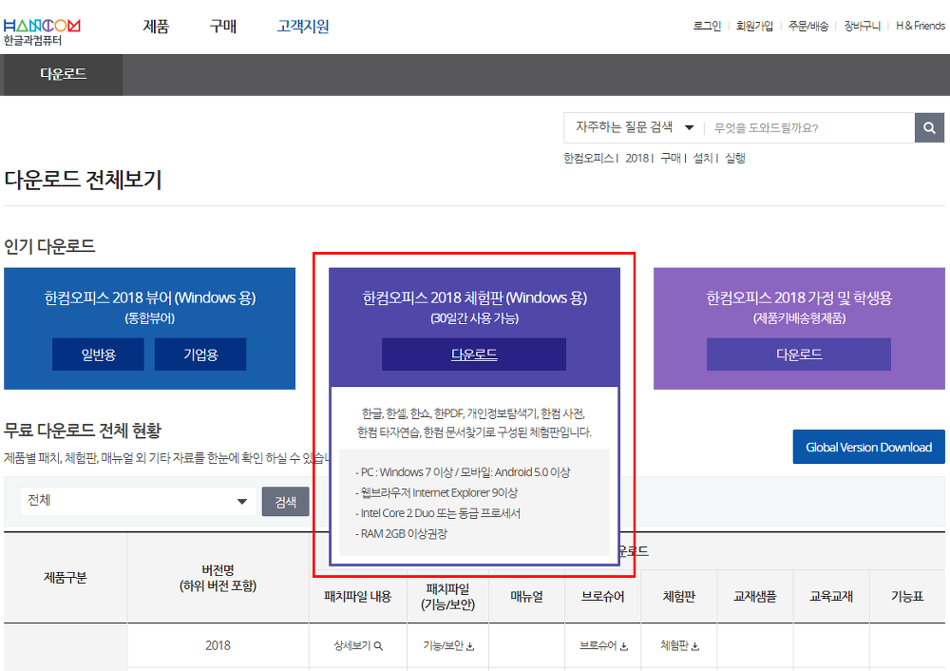Viewport: 950px width, 671px height.
Task: Download the 2018 브로슈어
Action: pos(603,645)
